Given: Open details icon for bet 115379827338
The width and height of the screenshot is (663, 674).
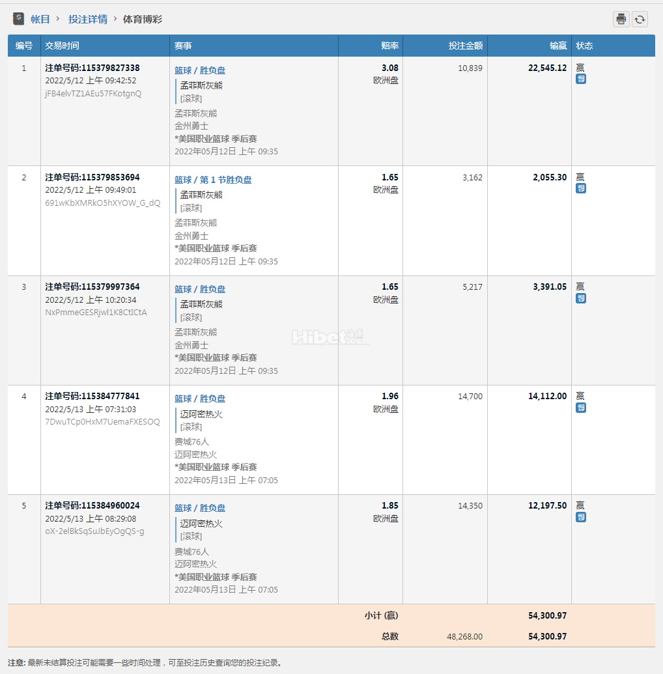Looking at the screenshot, I should tap(581, 79).
